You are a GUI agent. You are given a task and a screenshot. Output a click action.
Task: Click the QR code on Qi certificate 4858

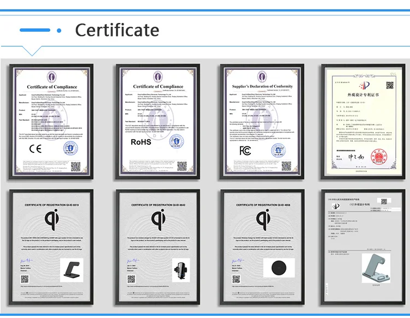coord(236,279)
